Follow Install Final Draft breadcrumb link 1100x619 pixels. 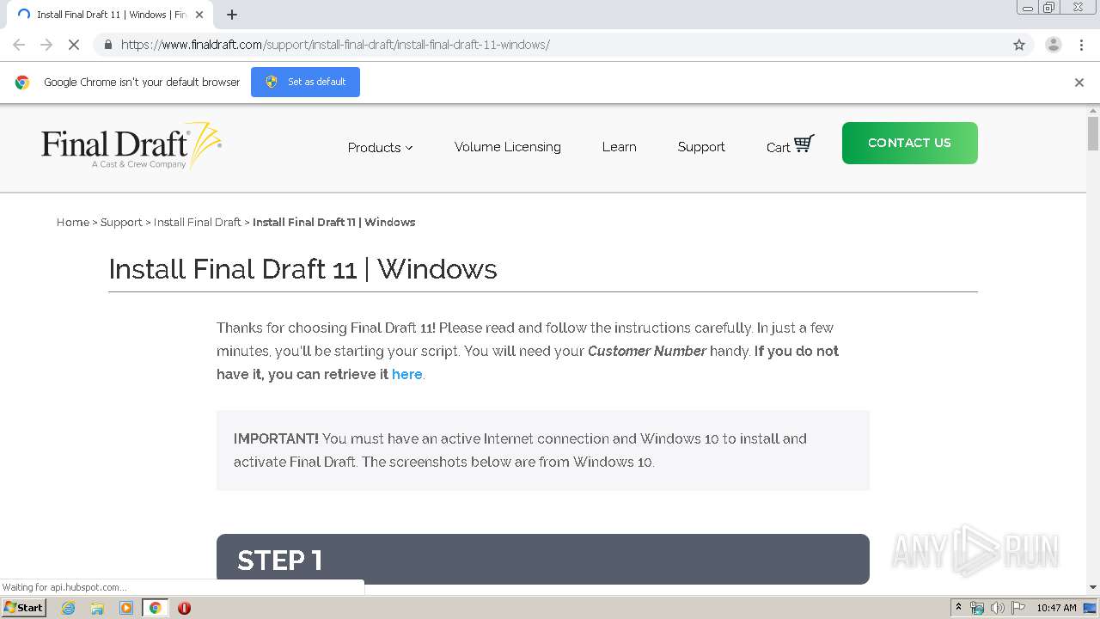[x=198, y=222]
